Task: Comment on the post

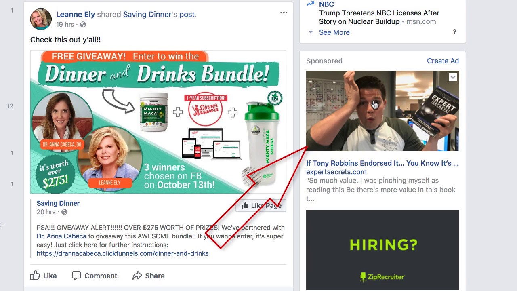Action: pyautogui.click(x=95, y=276)
